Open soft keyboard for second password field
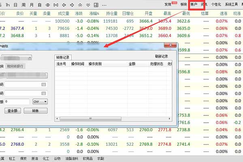The height and width of the screenshot is (162, 243). point(44,93)
